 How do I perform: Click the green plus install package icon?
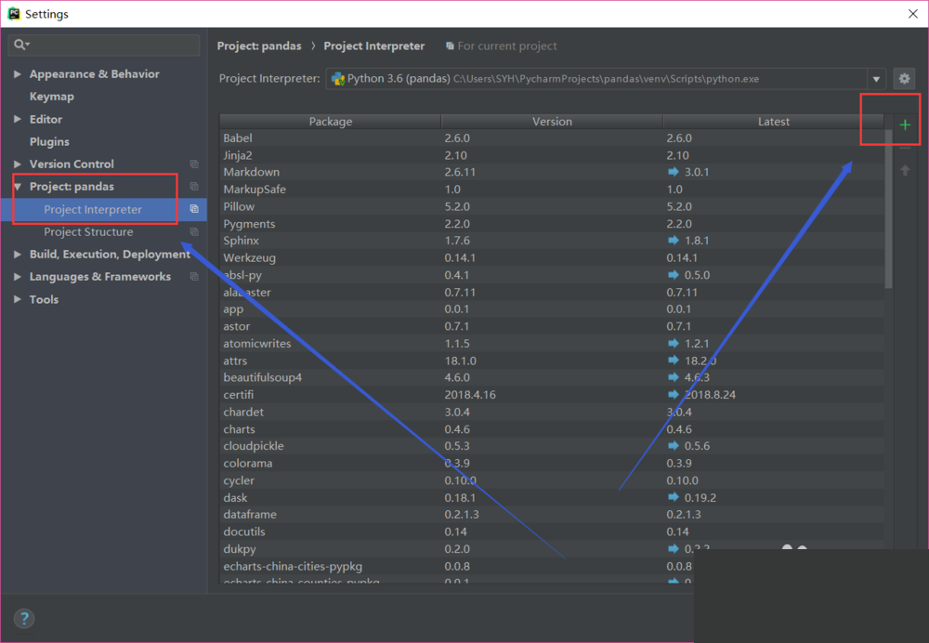tap(905, 125)
